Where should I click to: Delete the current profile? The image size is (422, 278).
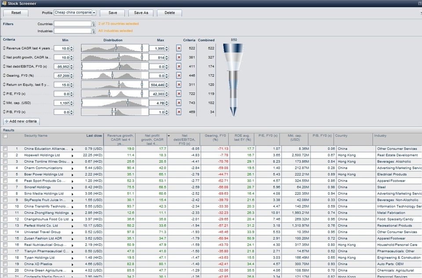point(170,13)
